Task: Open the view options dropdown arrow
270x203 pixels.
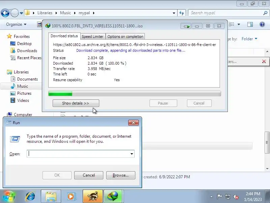Action: (239, 24)
